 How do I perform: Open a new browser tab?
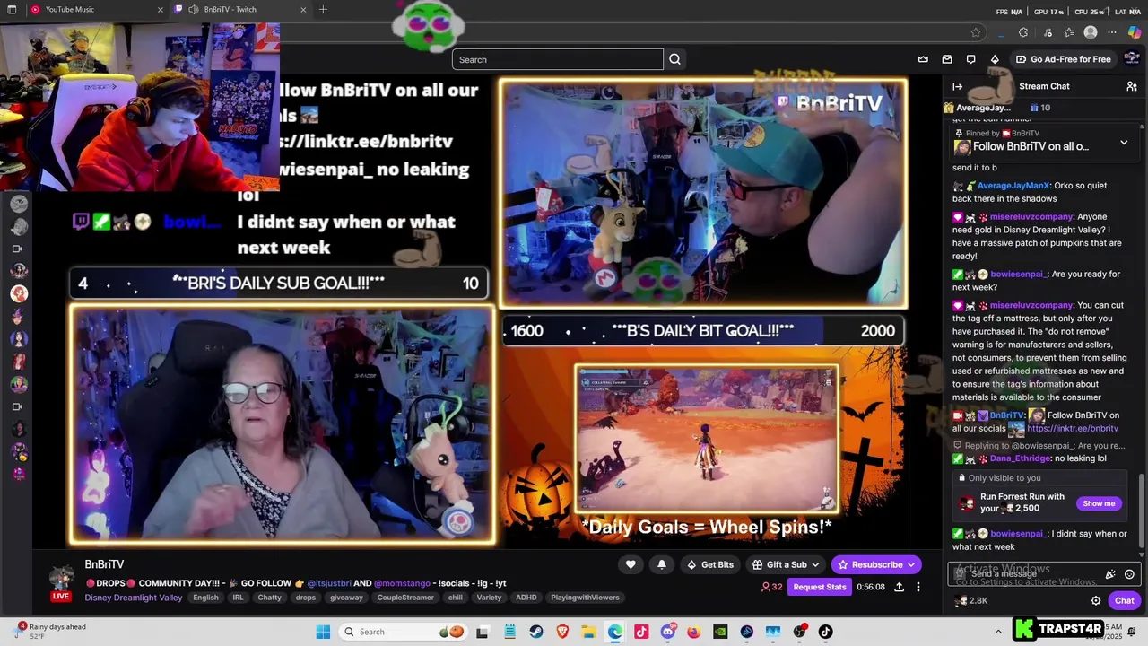323,10
